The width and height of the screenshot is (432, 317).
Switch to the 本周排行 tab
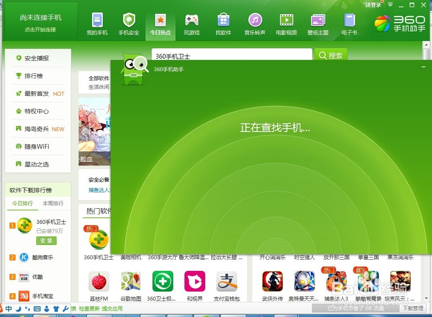pyautogui.click(x=53, y=203)
